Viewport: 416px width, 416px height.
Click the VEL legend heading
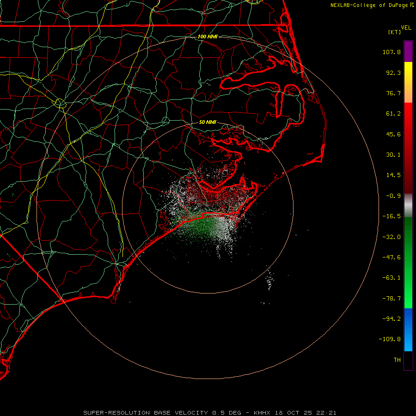(x=406, y=28)
